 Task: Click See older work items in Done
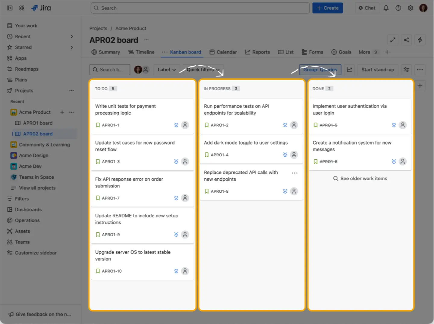pos(360,178)
